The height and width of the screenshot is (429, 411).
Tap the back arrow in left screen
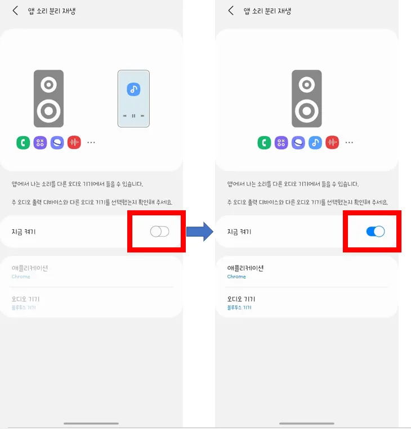click(x=15, y=11)
